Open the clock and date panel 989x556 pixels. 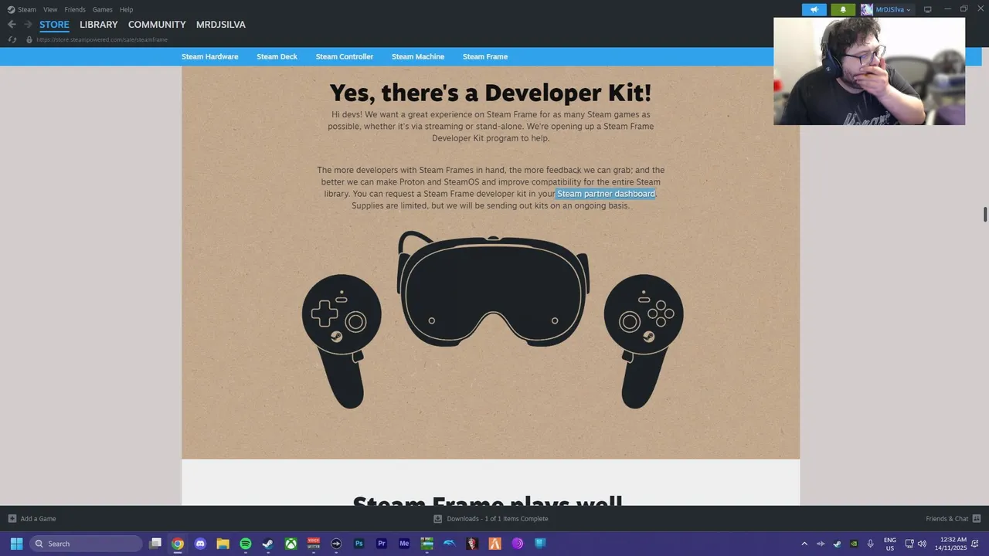coord(950,544)
